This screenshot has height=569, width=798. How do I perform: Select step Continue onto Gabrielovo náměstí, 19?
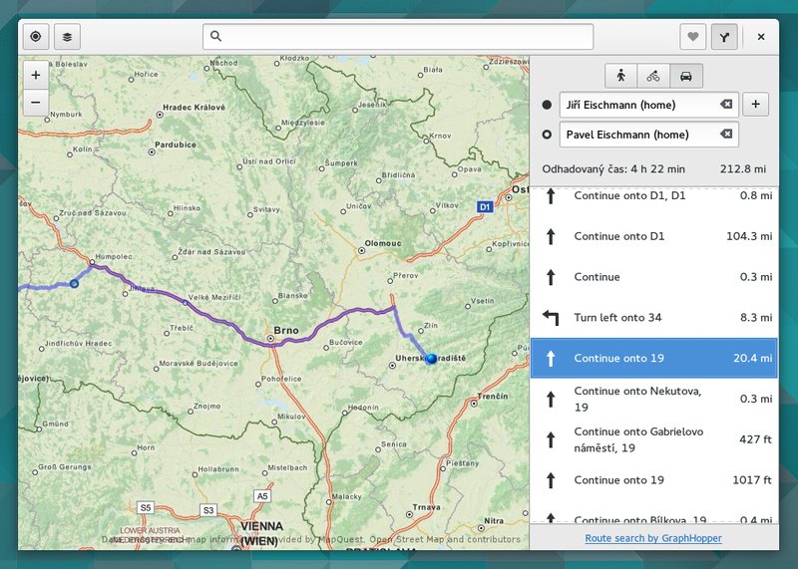click(654, 439)
